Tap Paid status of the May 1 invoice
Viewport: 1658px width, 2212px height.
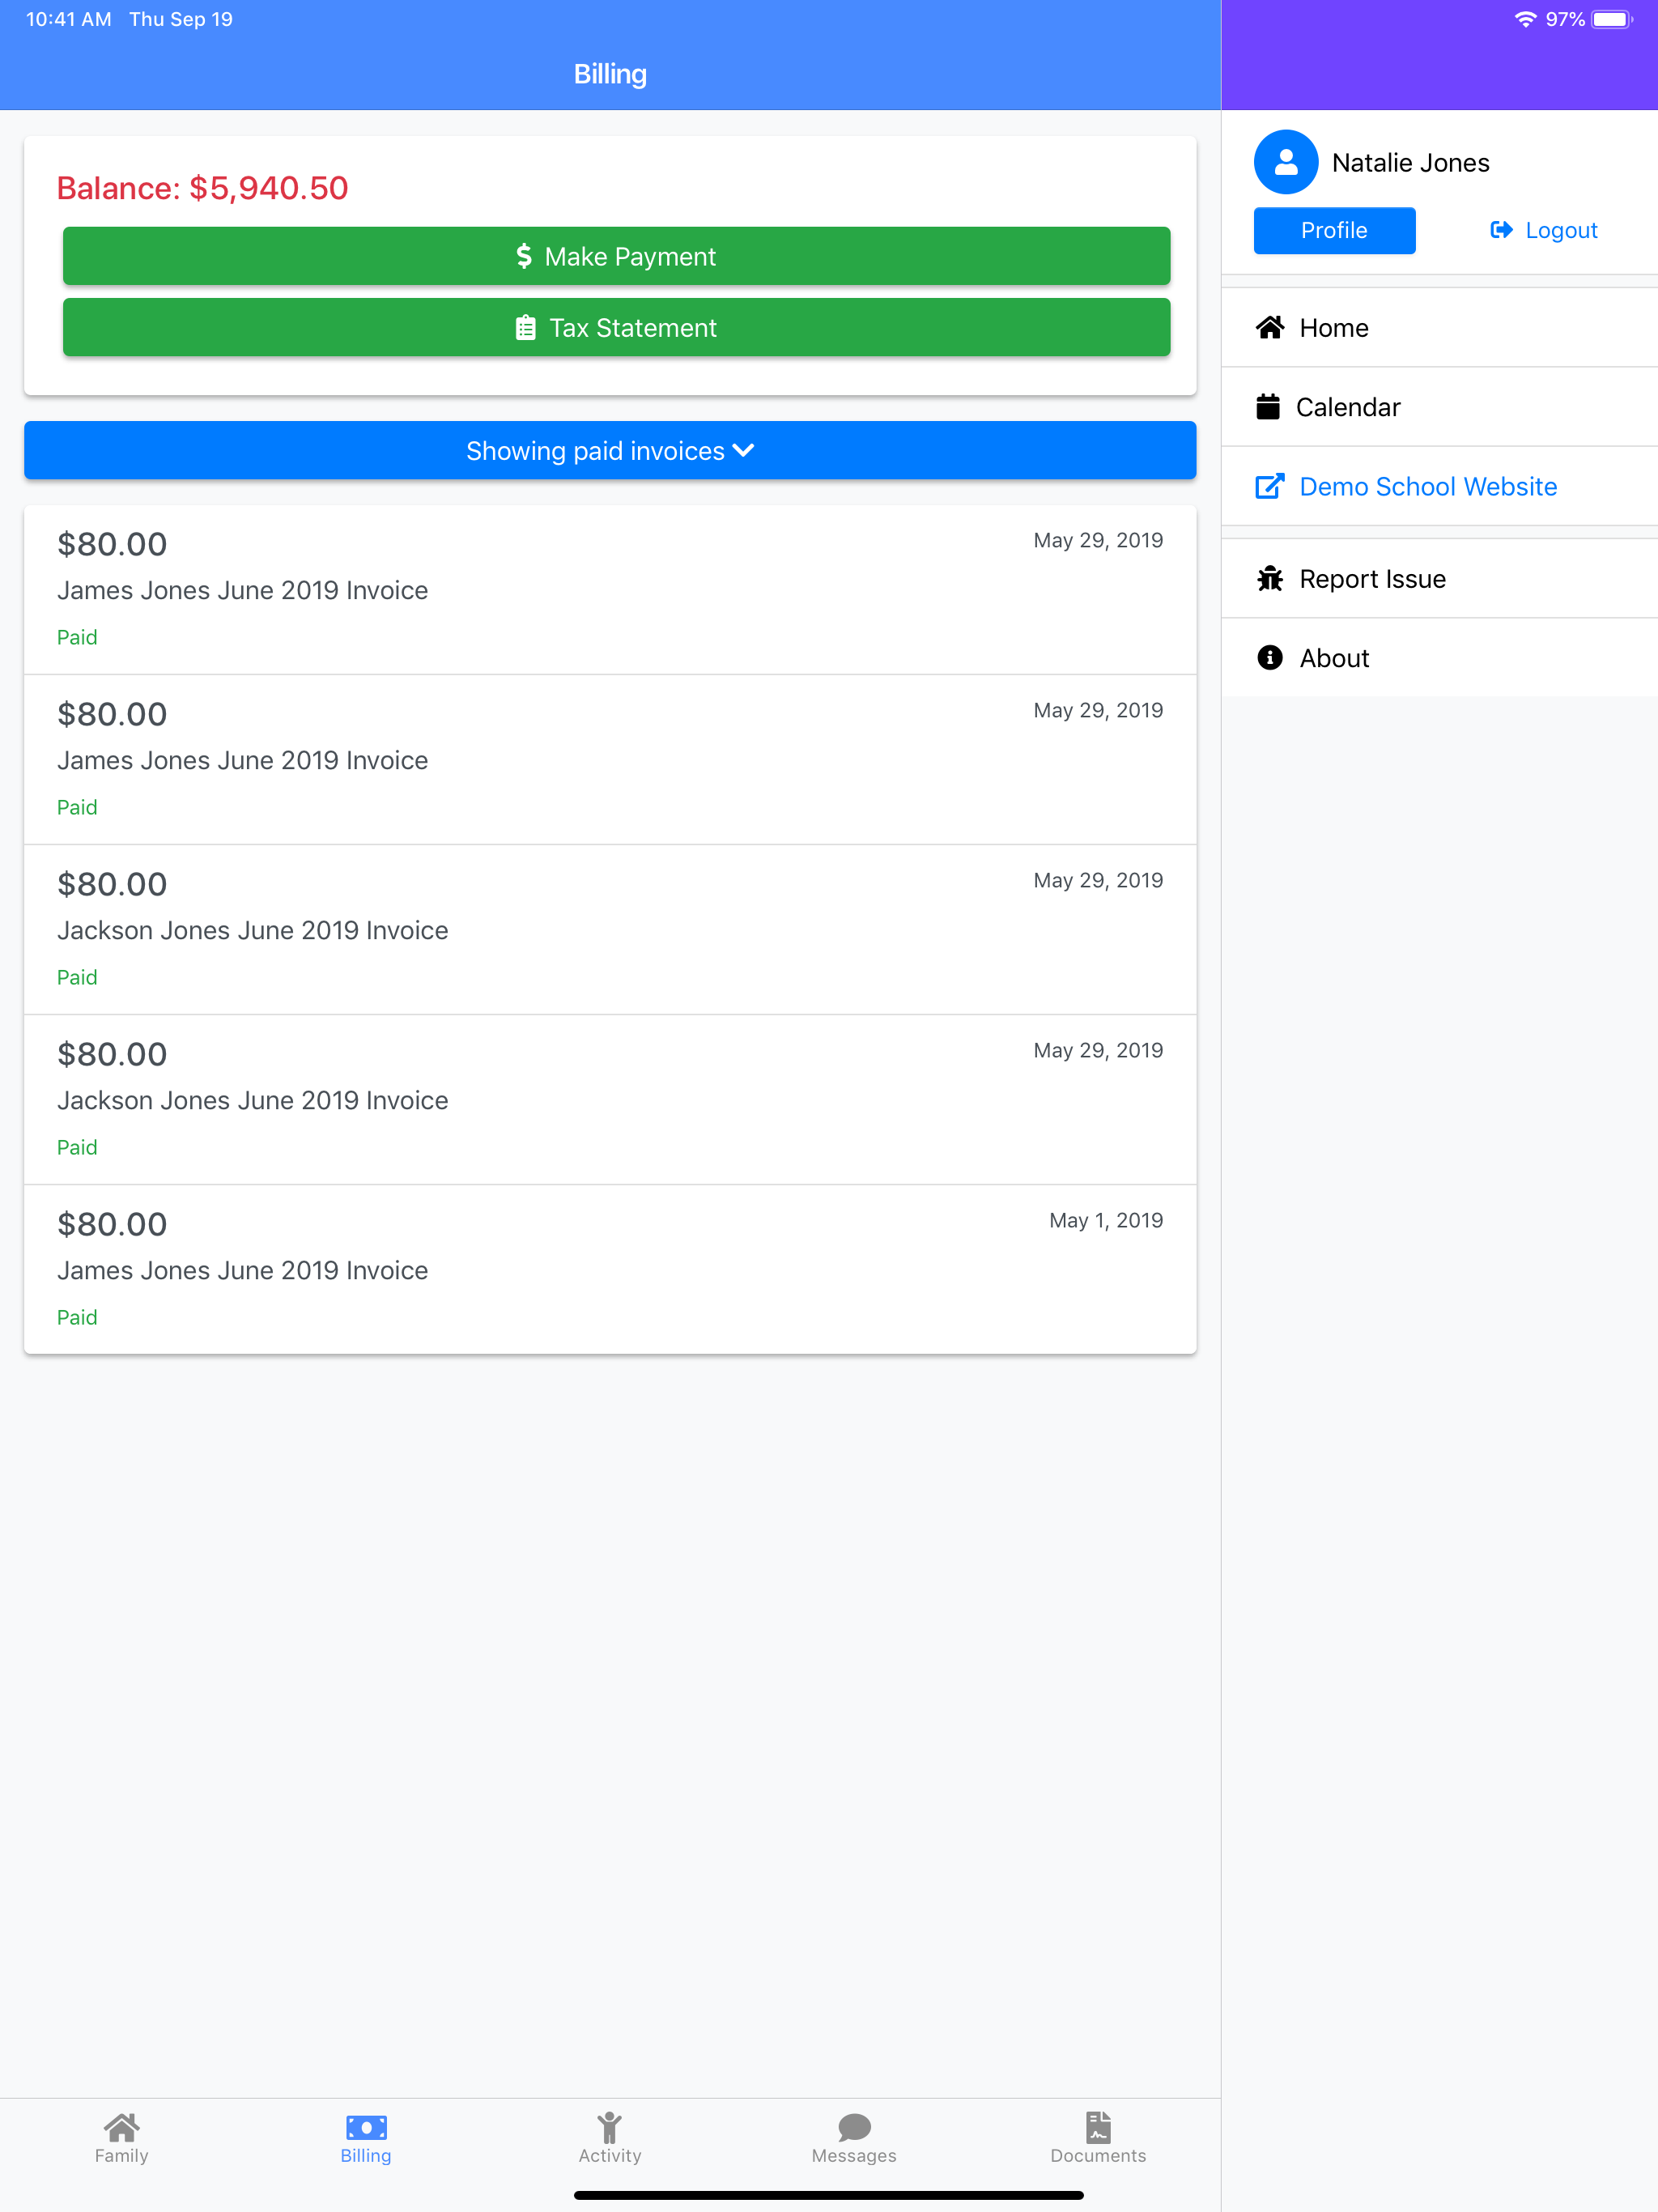[x=77, y=1317]
